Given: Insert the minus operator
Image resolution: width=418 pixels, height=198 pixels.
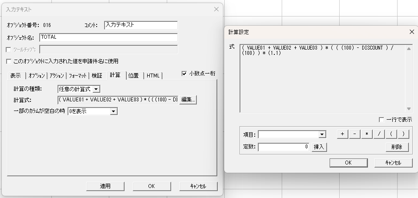Looking at the screenshot, I should [x=355, y=134].
